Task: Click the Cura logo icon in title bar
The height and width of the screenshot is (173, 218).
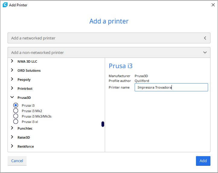Action: pos(5,5)
